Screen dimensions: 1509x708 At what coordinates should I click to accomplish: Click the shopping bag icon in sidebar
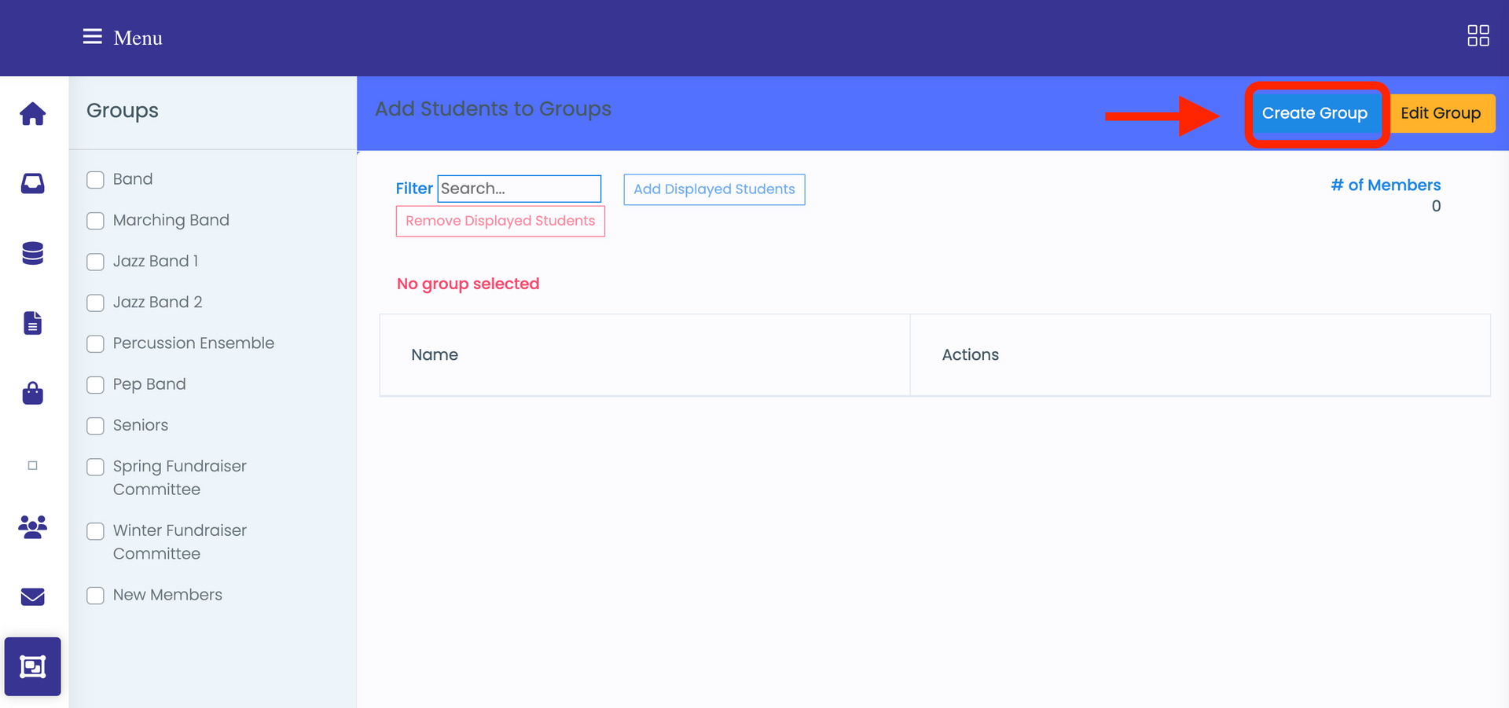click(32, 393)
